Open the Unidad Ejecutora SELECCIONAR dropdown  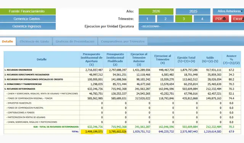[x=191, y=26]
